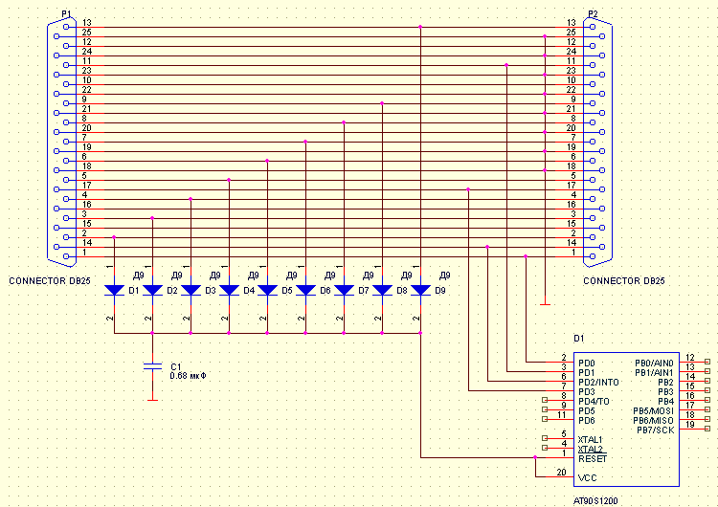This screenshot has width=718, height=507.
Task: Click right CONNECTOR DB25 label
Action: [623, 281]
